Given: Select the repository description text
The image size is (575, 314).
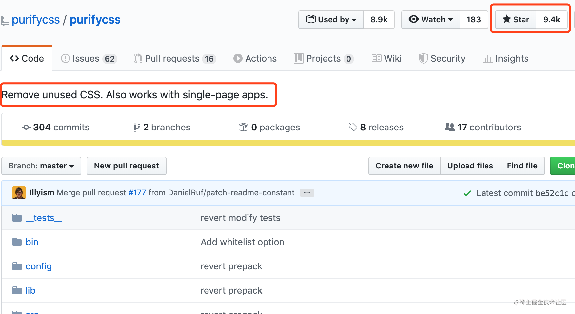Looking at the screenshot, I should click(135, 95).
